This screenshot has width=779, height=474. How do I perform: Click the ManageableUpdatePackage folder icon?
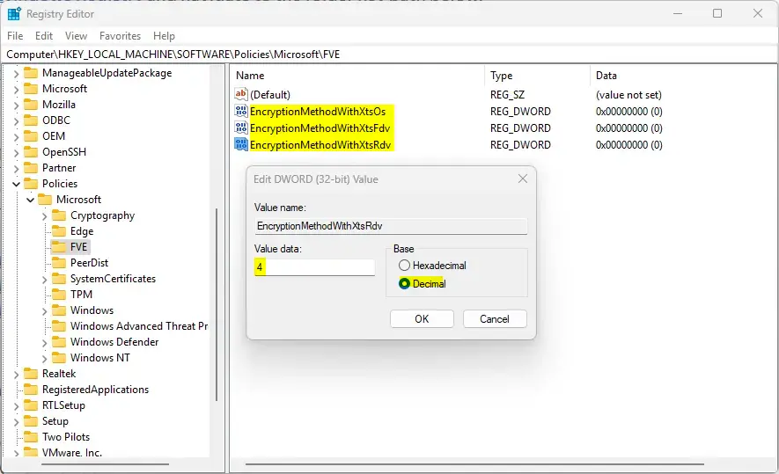coord(31,73)
